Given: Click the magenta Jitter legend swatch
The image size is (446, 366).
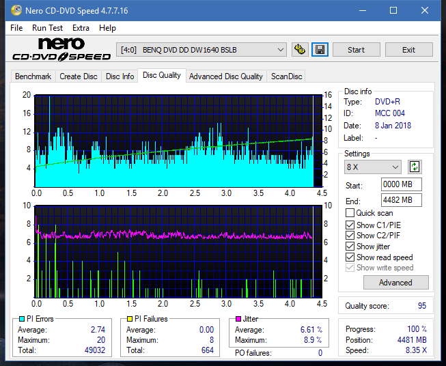Looking at the screenshot, I should coord(238,319).
